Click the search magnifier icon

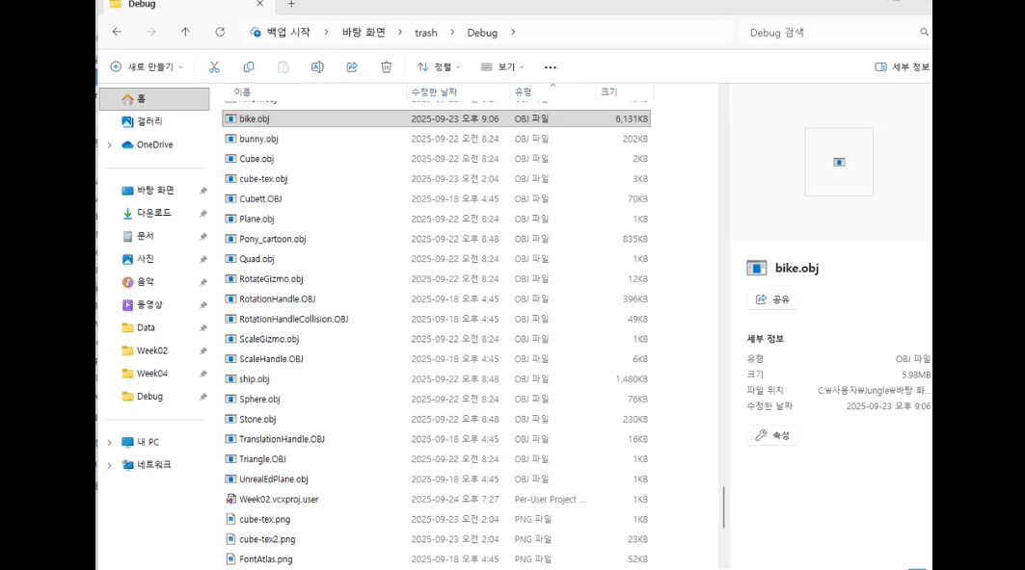pos(924,32)
